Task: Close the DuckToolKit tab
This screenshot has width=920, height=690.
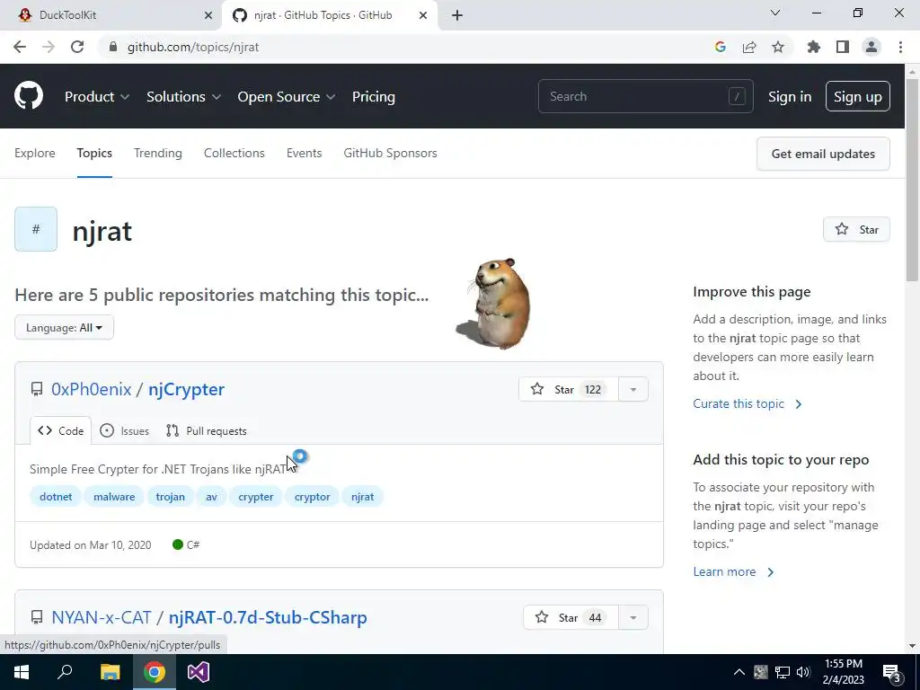Action: (x=208, y=15)
